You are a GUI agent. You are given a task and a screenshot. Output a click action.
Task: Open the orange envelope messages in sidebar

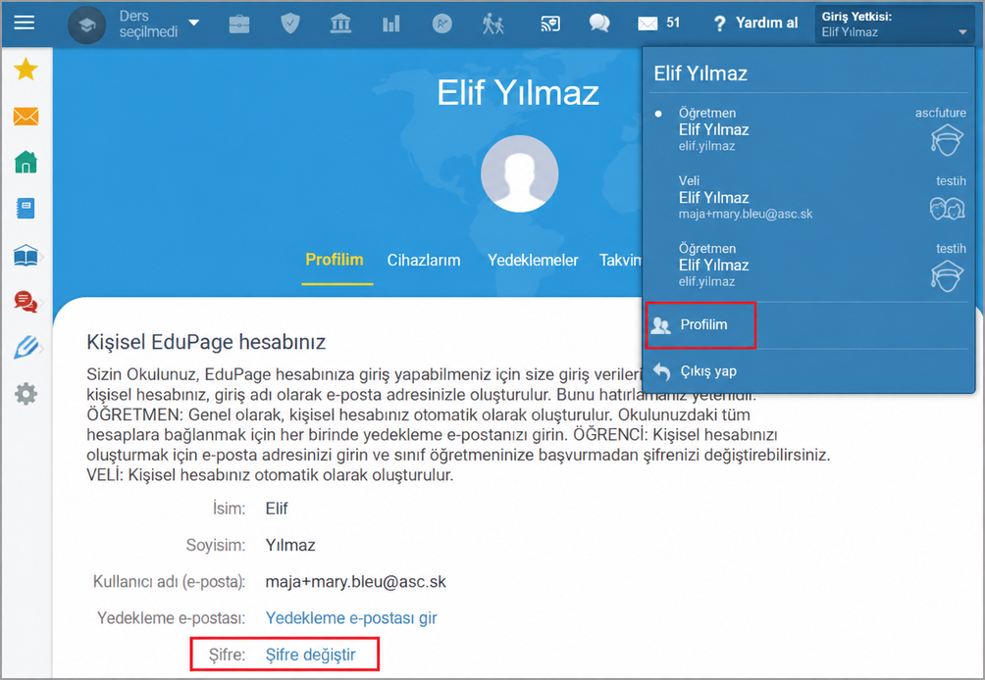pos(26,116)
